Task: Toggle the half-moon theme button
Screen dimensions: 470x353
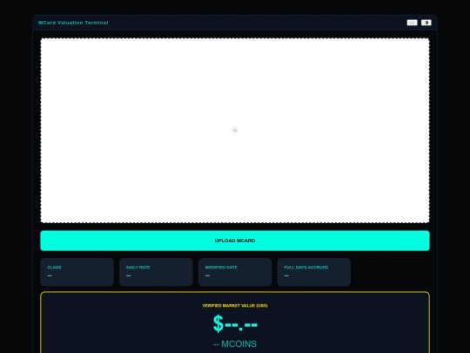Action: pos(426,23)
